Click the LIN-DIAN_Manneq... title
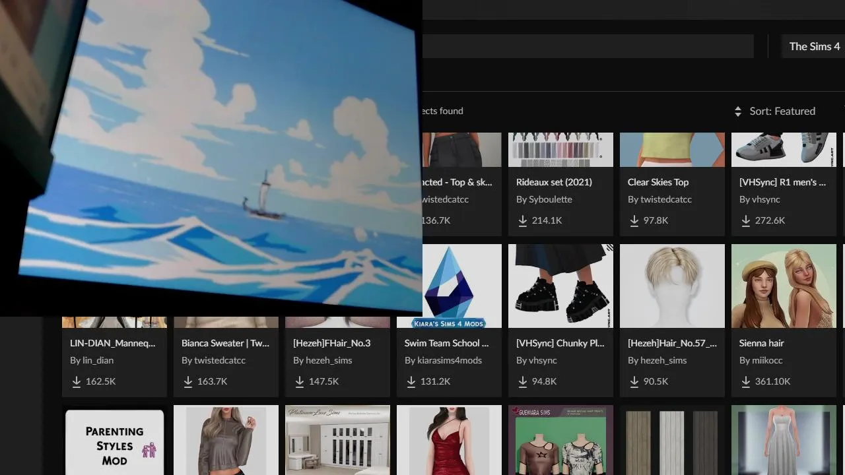This screenshot has width=845, height=475. 113,343
